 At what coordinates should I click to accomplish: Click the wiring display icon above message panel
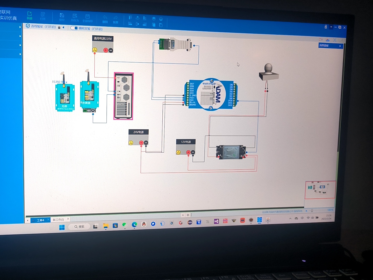click(321, 39)
